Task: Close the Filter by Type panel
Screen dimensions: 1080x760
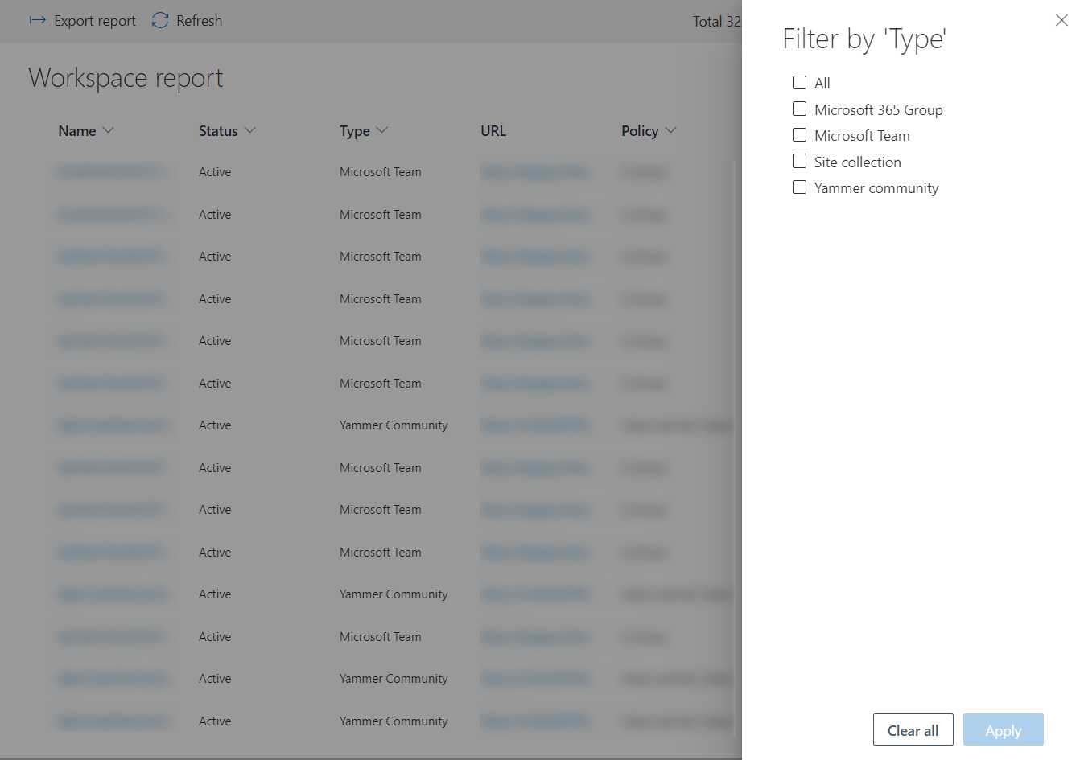Action: click(1061, 21)
